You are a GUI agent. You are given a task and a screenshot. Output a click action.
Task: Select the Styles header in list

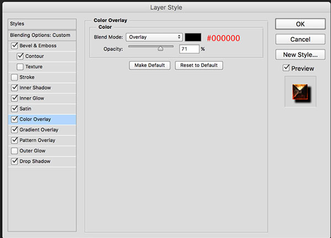coord(42,24)
